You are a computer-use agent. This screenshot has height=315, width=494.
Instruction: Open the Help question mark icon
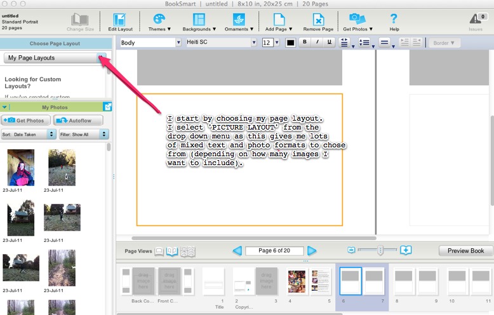[394, 19]
